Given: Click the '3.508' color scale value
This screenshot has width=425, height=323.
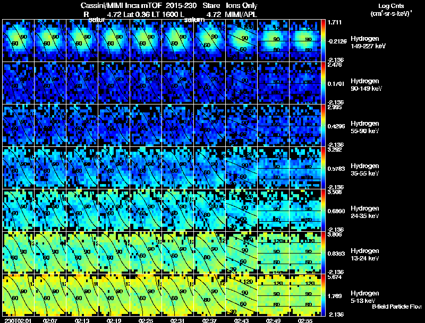Looking at the screenshot, I should coord(335,192).
